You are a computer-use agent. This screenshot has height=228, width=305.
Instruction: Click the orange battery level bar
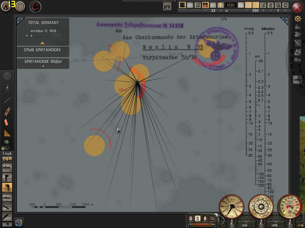[201, 225]
